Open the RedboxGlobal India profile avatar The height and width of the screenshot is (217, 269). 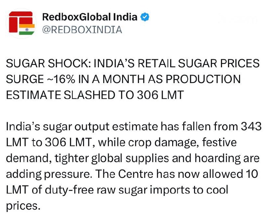21,23
